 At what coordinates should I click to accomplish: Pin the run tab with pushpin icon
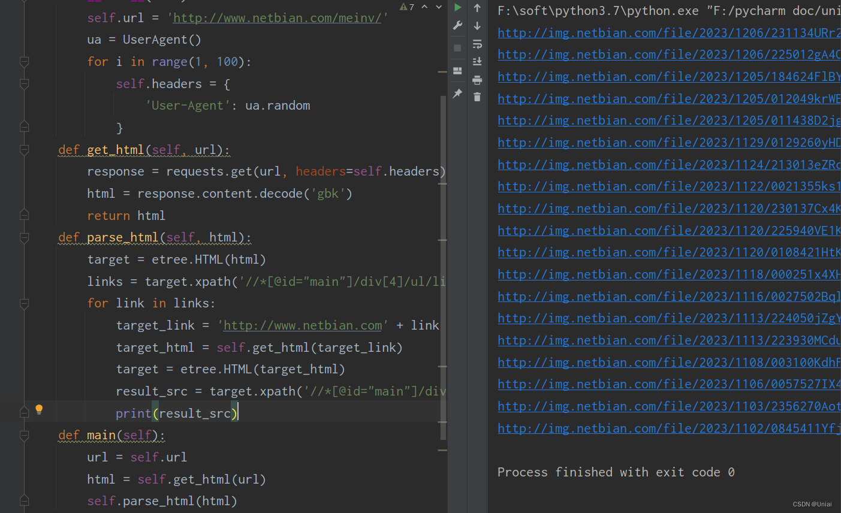click(x=457, y=93)
